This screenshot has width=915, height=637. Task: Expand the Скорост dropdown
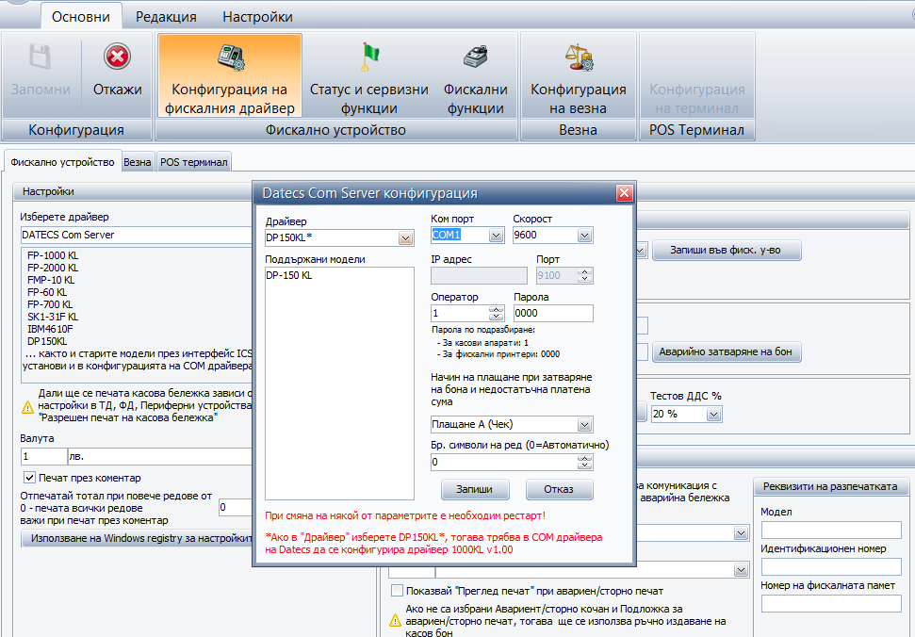point(584,235)
